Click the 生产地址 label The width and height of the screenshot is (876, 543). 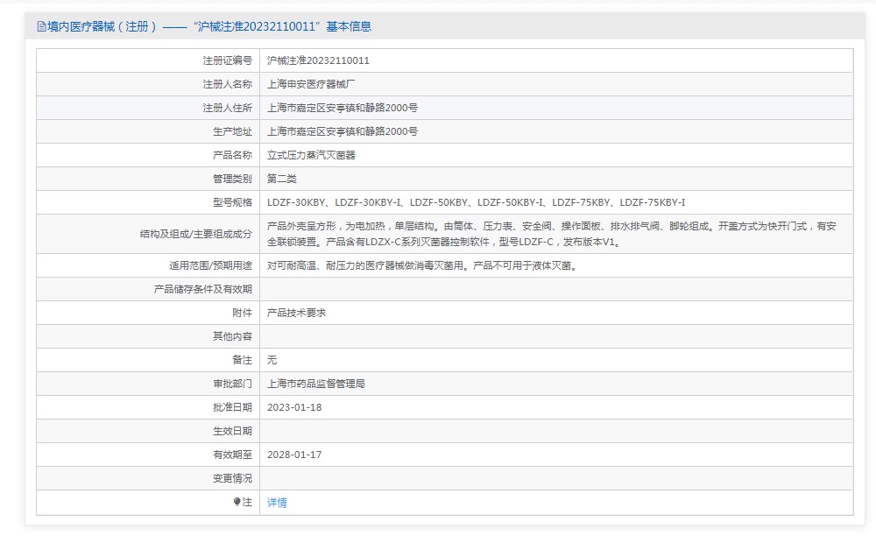coord(232,131)
